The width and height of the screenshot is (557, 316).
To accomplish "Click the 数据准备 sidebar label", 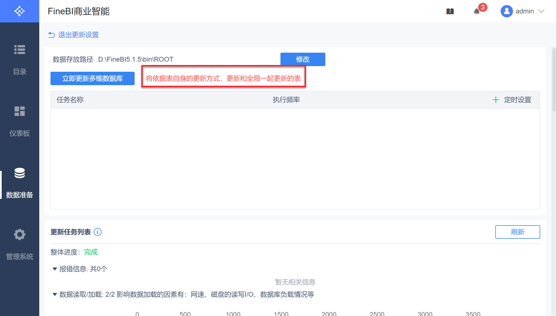I will [19, 195].
